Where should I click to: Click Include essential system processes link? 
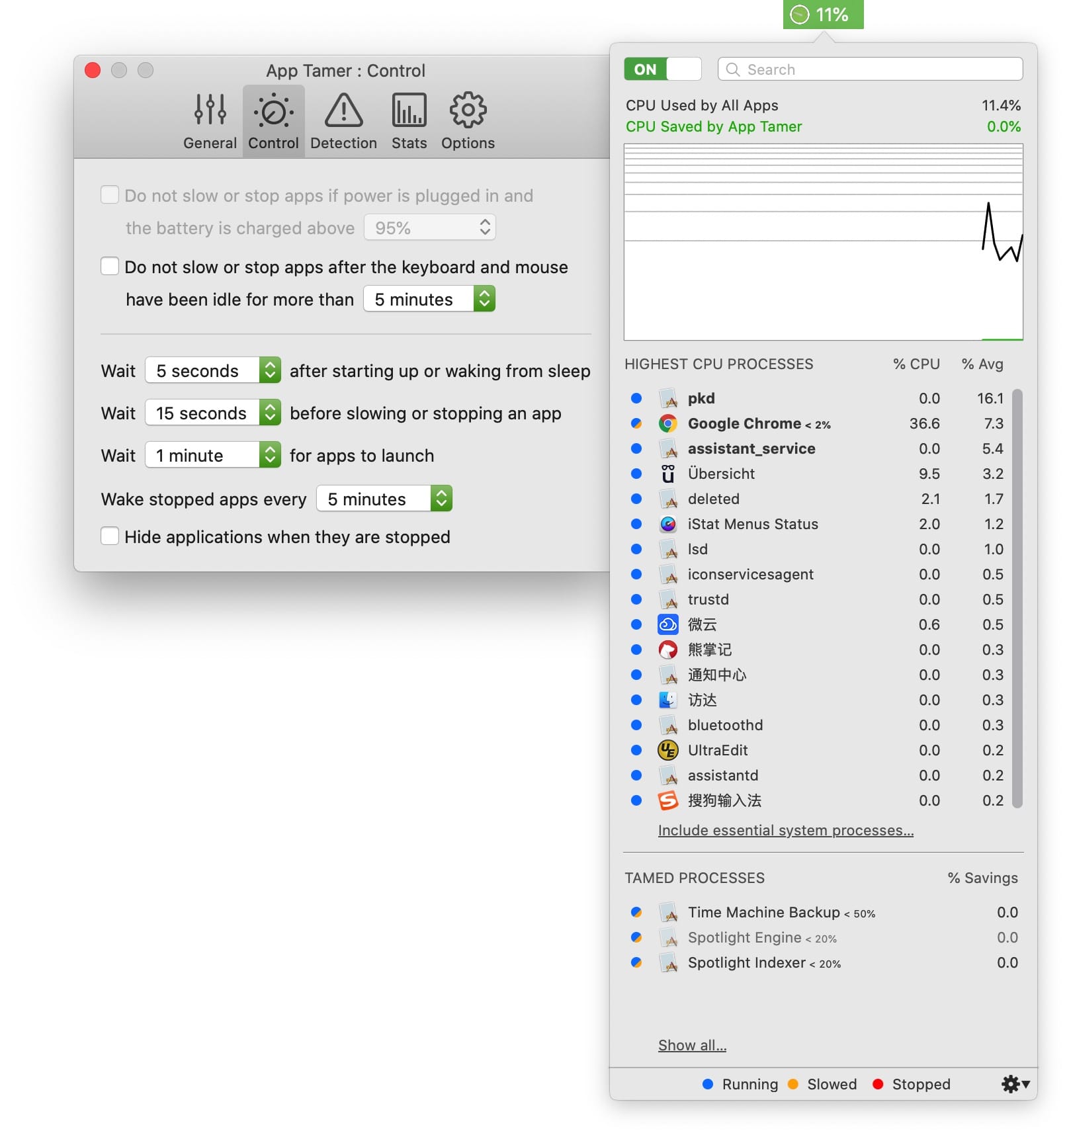[x=785, y=830]
